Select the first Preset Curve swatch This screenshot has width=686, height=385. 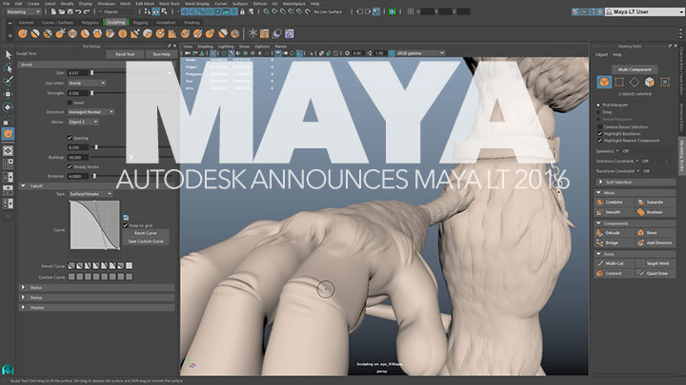[71, 265]
